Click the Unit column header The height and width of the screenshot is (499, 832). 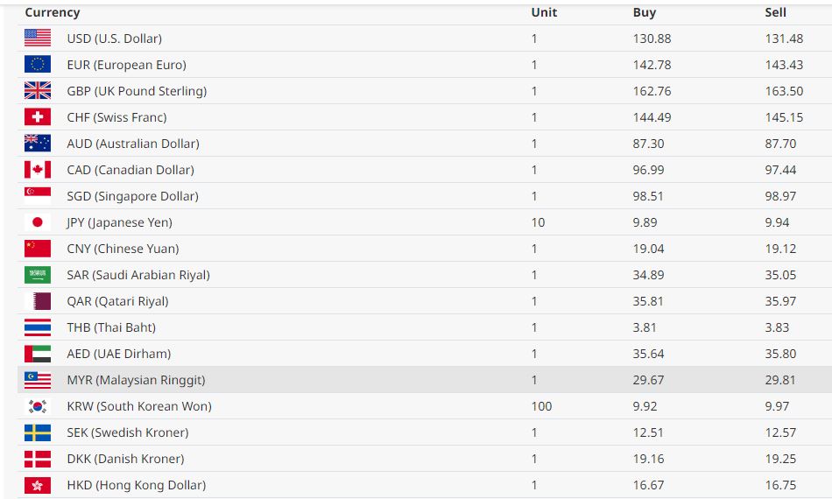click(544, 12)
